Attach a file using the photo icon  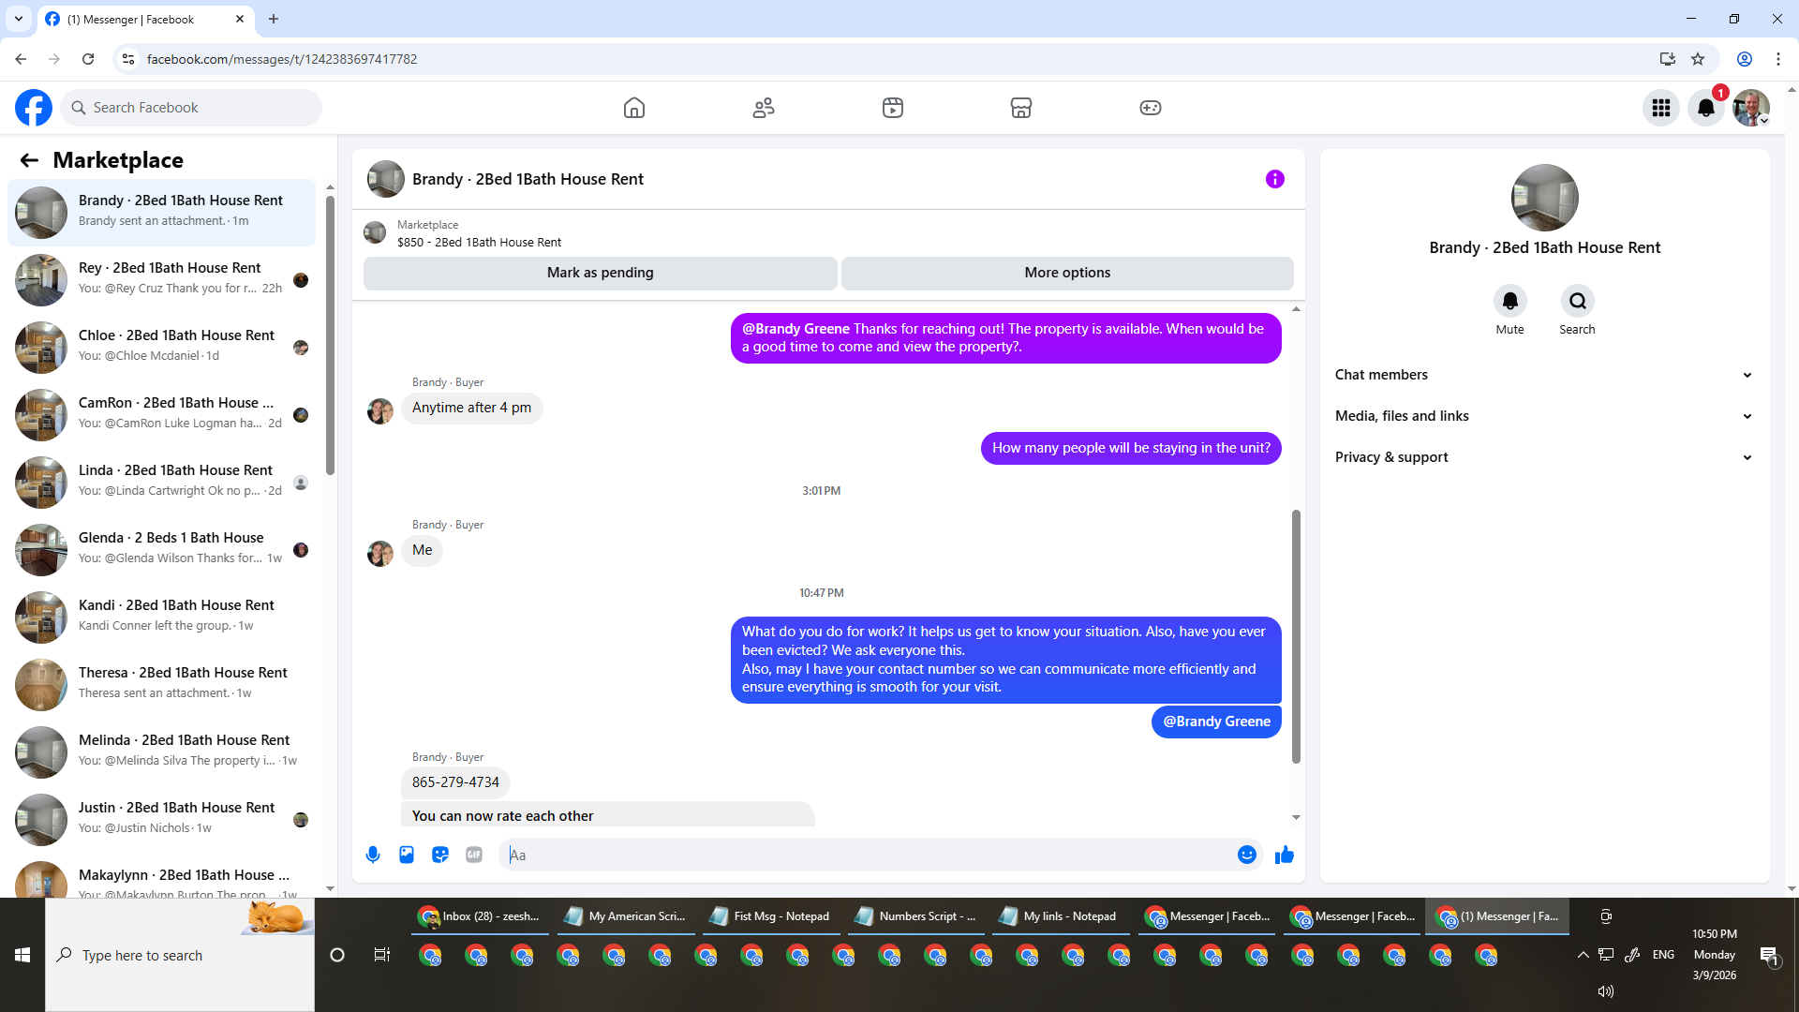point(407,855)
